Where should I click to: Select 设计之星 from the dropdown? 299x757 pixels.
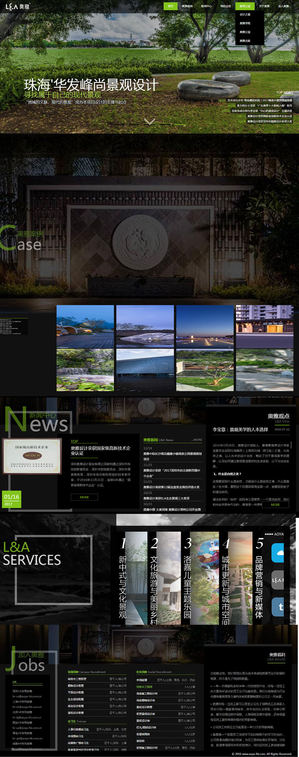click(x=245, y=15)
